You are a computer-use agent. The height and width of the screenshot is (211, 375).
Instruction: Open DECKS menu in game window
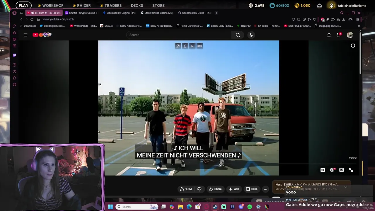pyautogui.click(x=137, y=6)
